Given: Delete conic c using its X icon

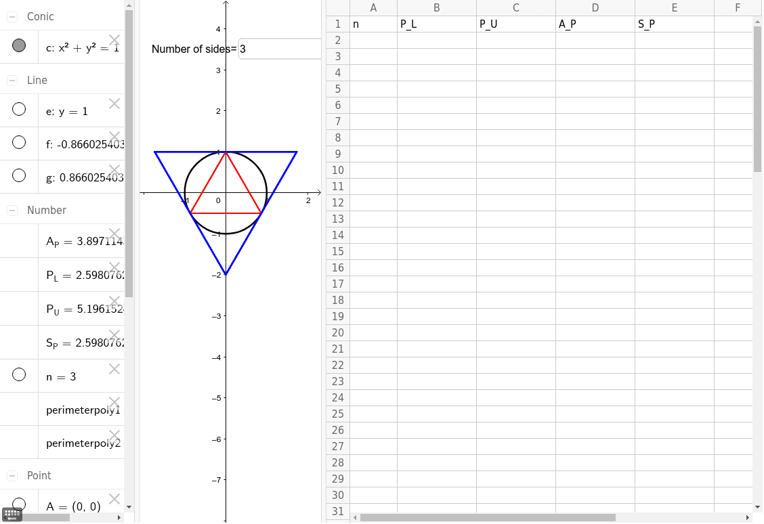Looking at the screenshot, I should tap(114, 39).
